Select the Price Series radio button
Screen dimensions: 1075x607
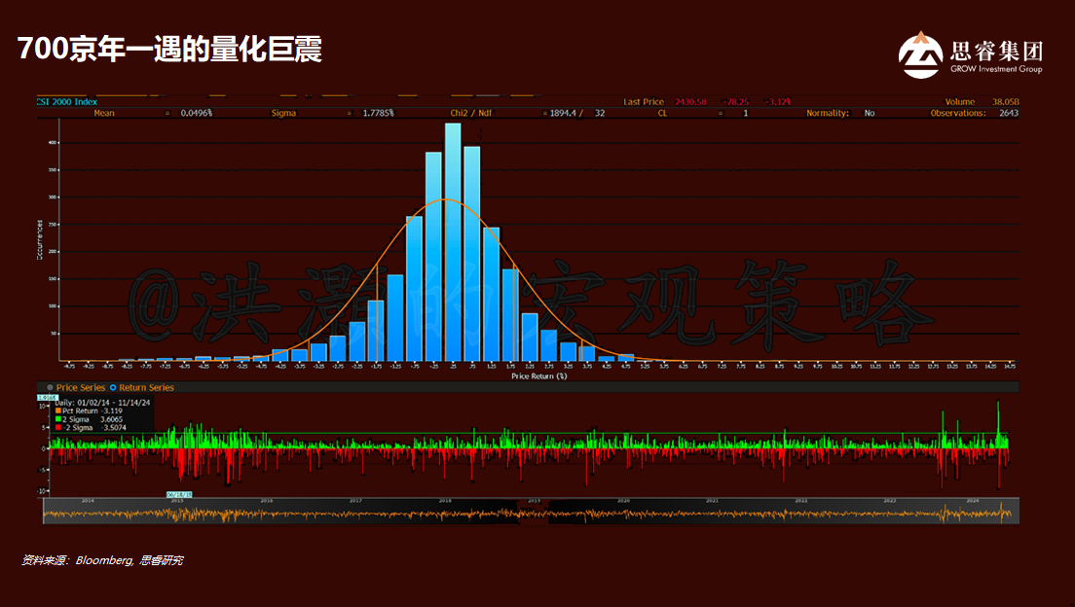[x=50, y=387]
